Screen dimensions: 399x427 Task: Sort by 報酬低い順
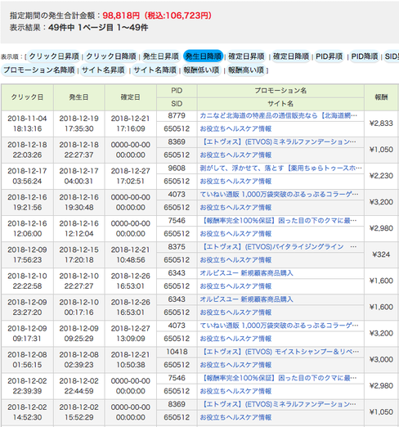[x=201, y=70]
